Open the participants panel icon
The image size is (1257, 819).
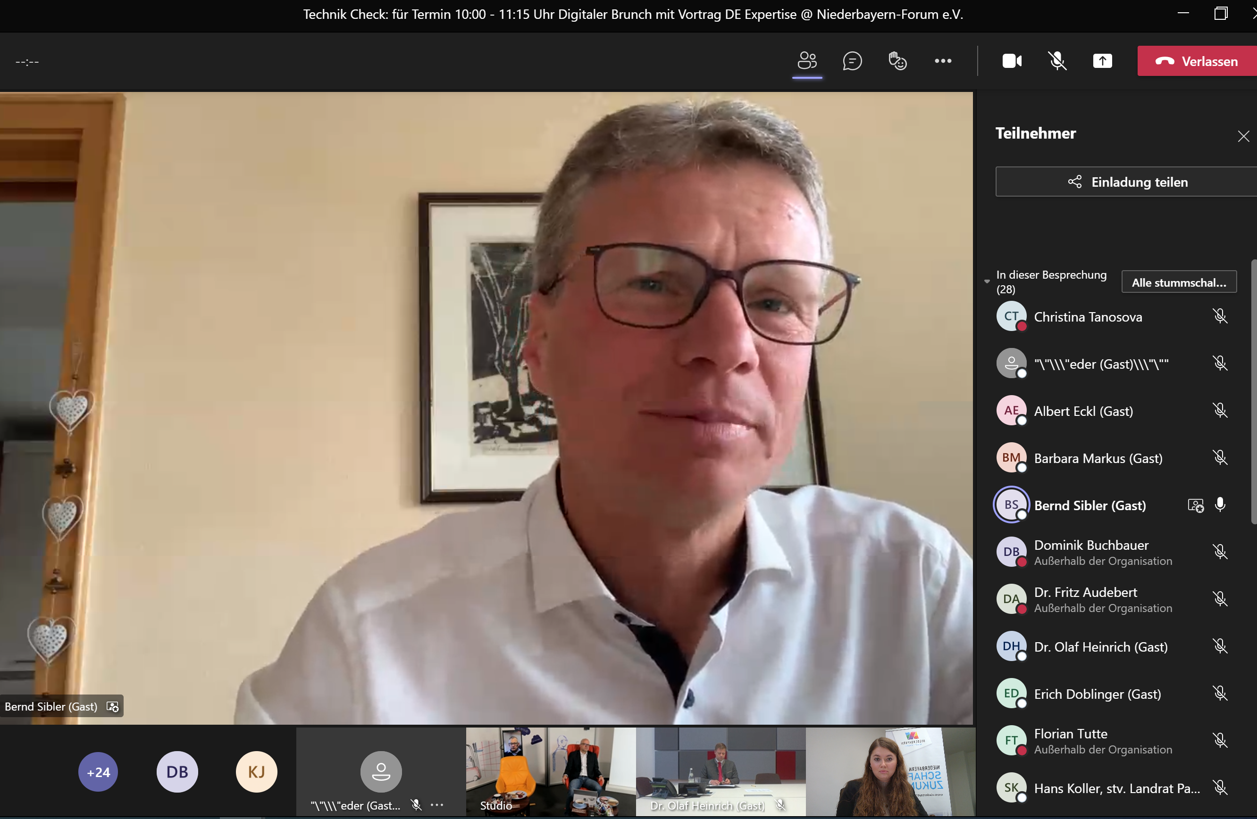[x=806, y=61]
